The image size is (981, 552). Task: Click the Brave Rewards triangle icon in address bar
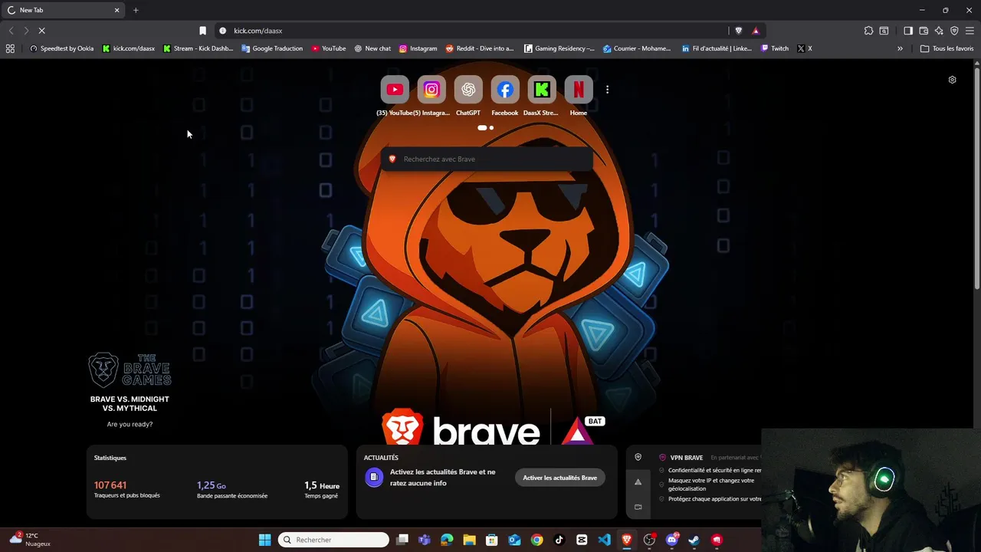pos(756,31)
